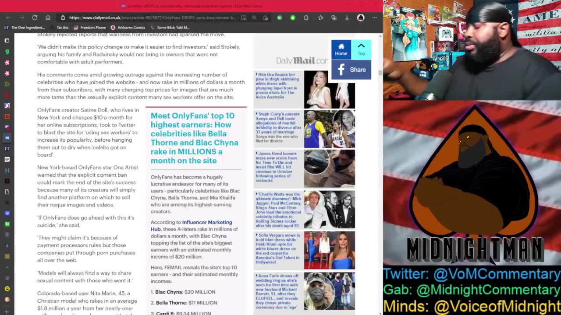View site info via the padlock icon

point(63,17)
